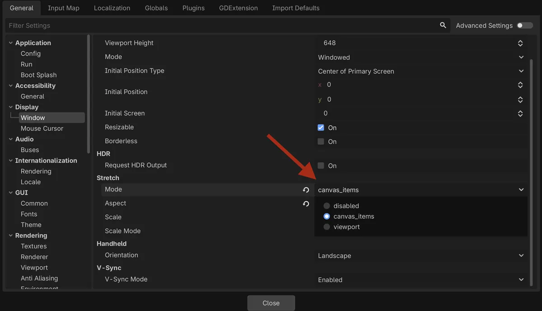Switch to the General tab
The width and height of the screenshot is (542, 311).
(x=22, y=8)
